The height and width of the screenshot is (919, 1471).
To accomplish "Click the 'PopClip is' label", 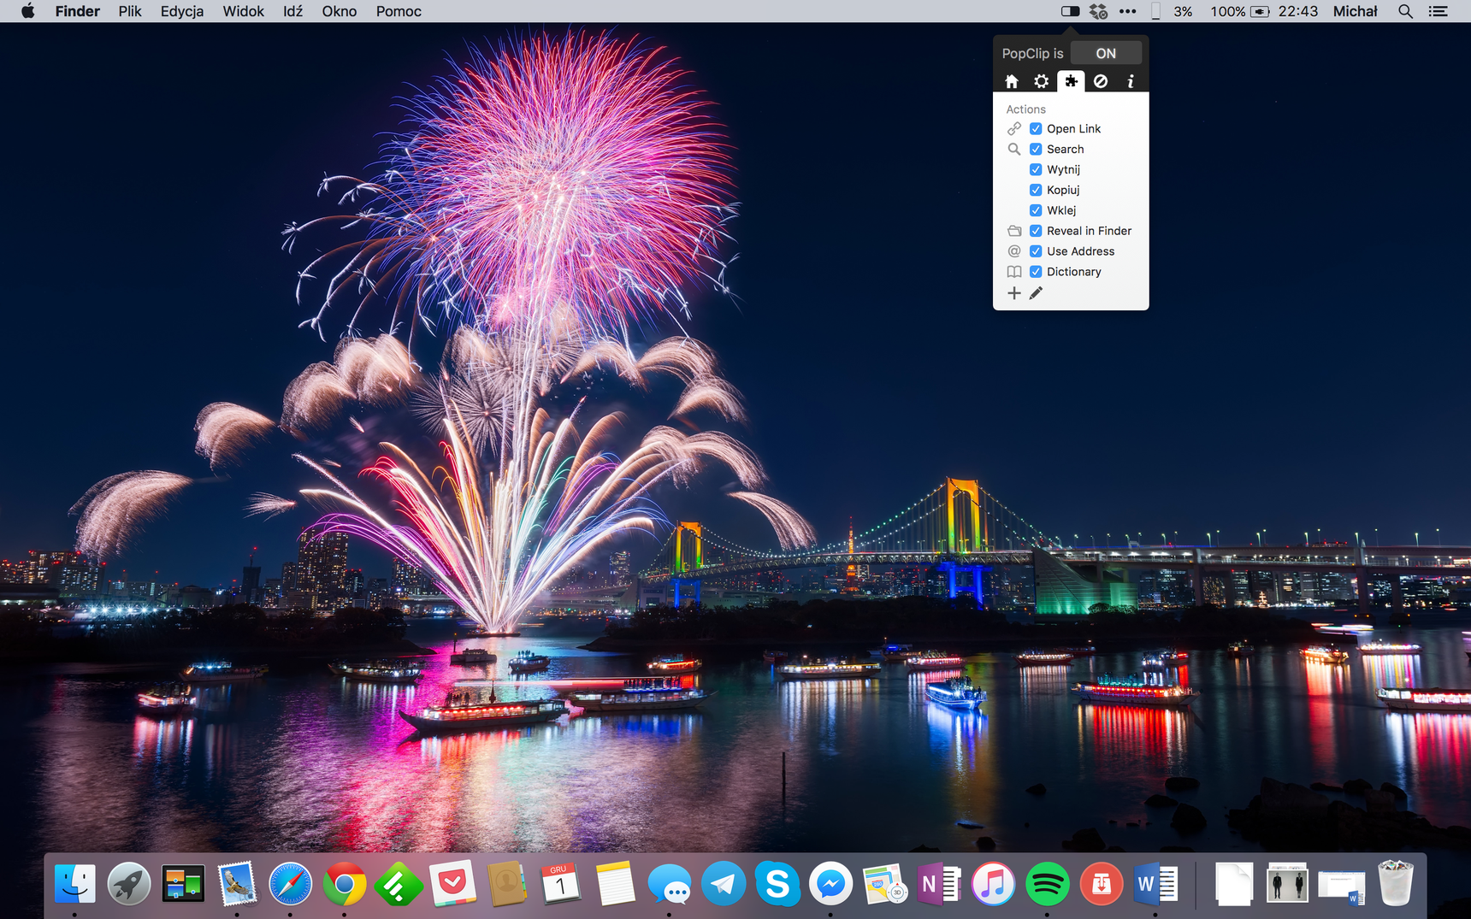I will [x=1032, y=53].
